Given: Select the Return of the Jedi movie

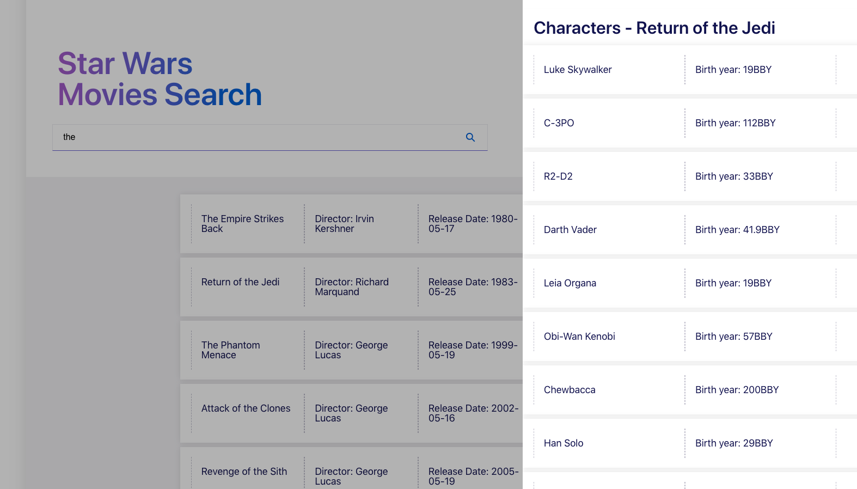Looking at the screenshot, I should (x=240, y=282).
